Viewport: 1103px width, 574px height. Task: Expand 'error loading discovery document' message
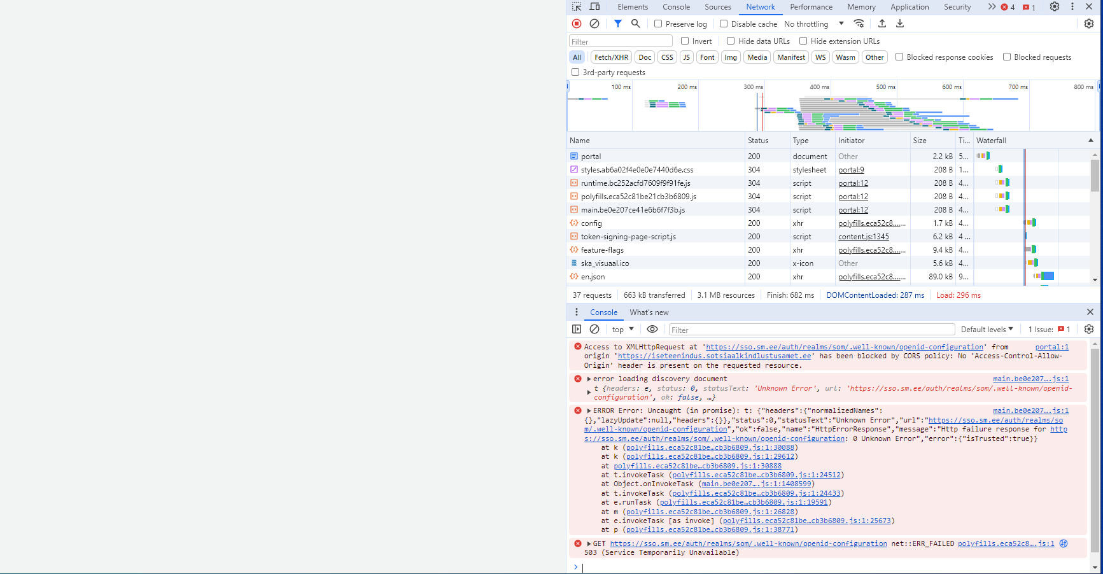pyautogui.click(x=589, y=379)
